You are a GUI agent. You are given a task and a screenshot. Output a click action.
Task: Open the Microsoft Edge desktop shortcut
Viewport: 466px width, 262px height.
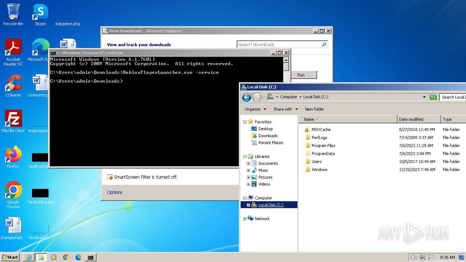[39, 50]
